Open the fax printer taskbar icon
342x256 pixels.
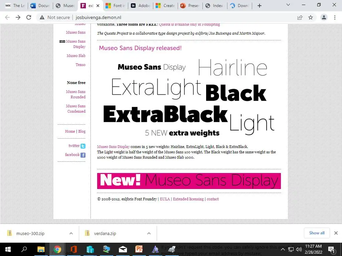(172, 249)
